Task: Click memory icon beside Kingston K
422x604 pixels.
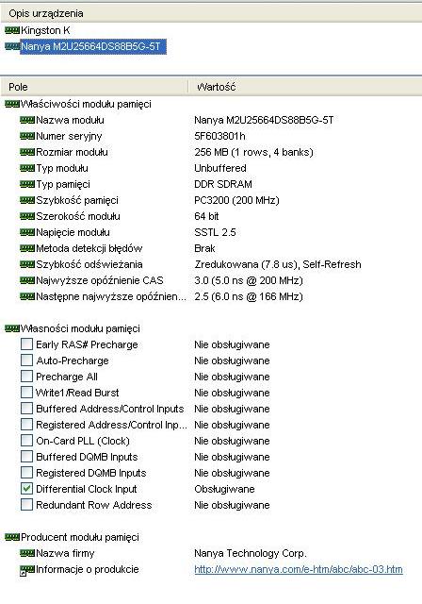Action: tap(12, 30)
